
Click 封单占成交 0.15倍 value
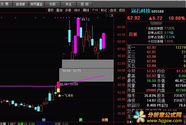pyautogui.click(x=169, y=33)
